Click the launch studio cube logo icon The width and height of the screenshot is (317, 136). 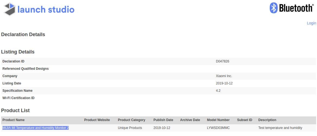[9, 9]
